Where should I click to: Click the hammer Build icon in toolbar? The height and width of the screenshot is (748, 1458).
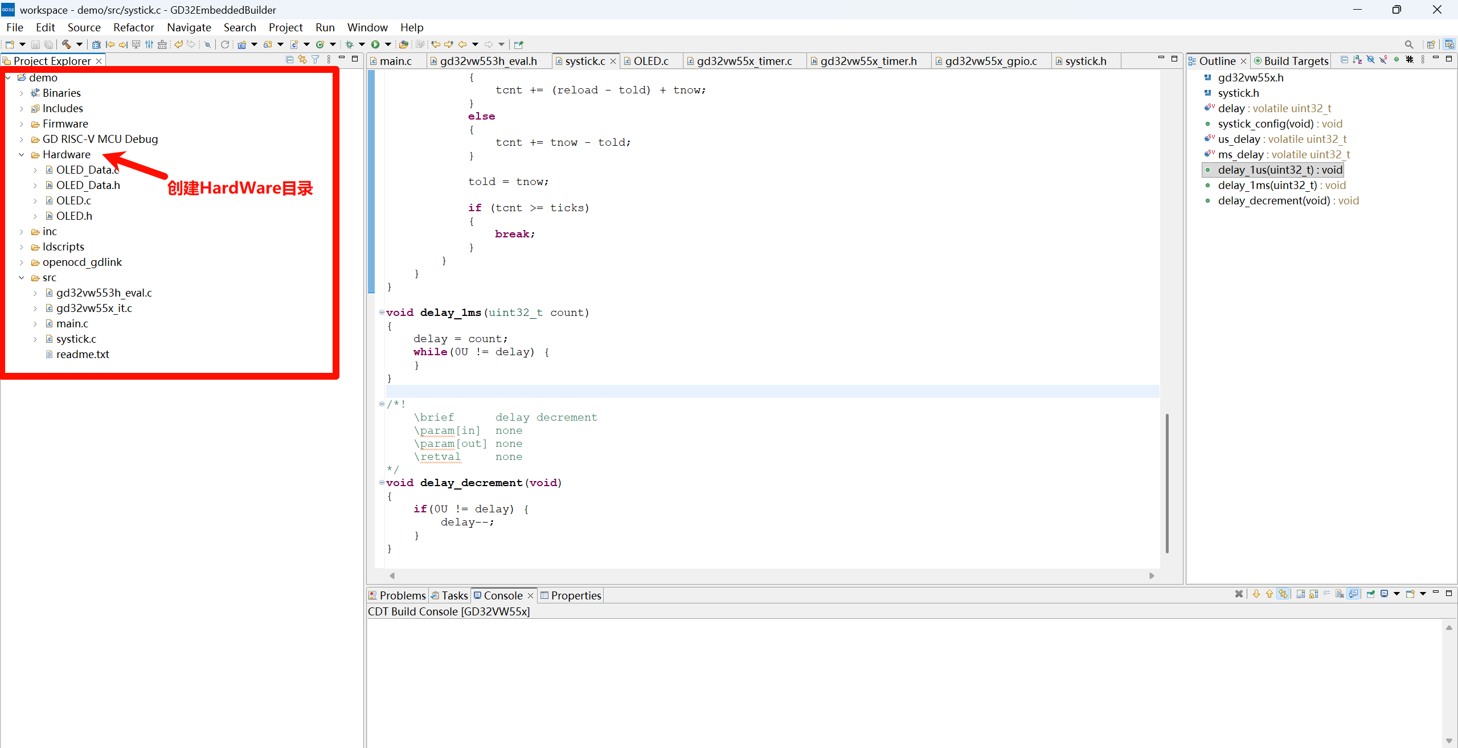click(x=66, y=44)
